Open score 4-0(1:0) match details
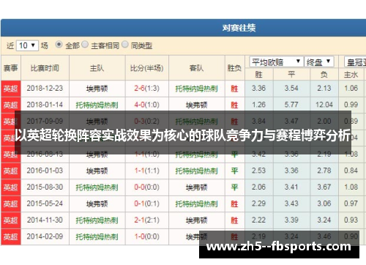366x265 pixels. [x=147, y=105]
